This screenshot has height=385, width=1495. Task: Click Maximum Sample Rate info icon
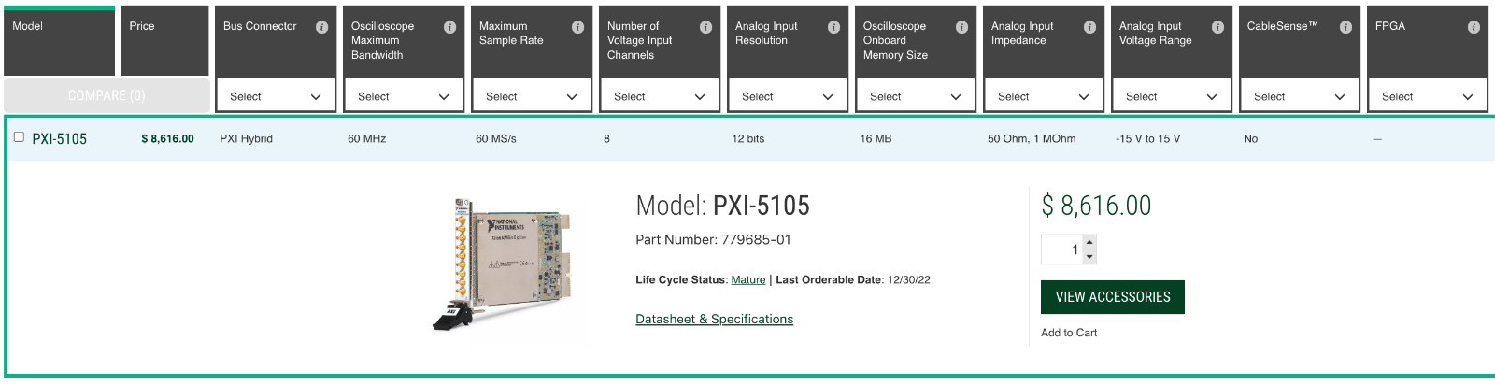[577, 27]
